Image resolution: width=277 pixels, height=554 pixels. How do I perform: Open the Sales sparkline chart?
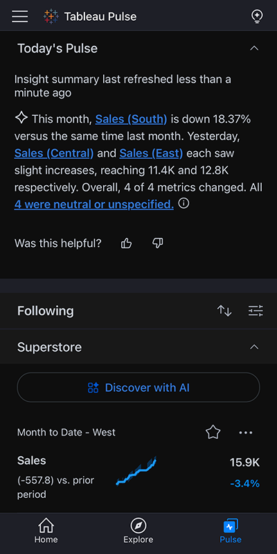click(136, 471)
